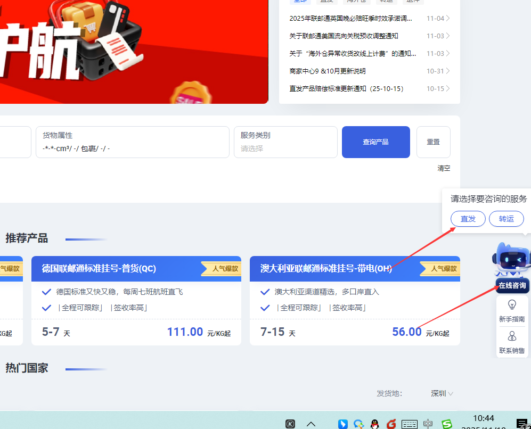Click the 清空 link
Screen dimensions: 531x429
pyautogui.click(x=444, y=168)
